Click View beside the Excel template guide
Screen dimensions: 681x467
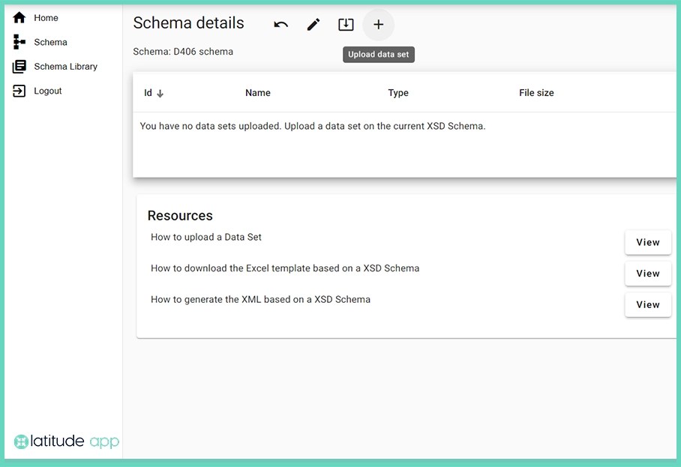pyautogui.click(x=647, y=274)
